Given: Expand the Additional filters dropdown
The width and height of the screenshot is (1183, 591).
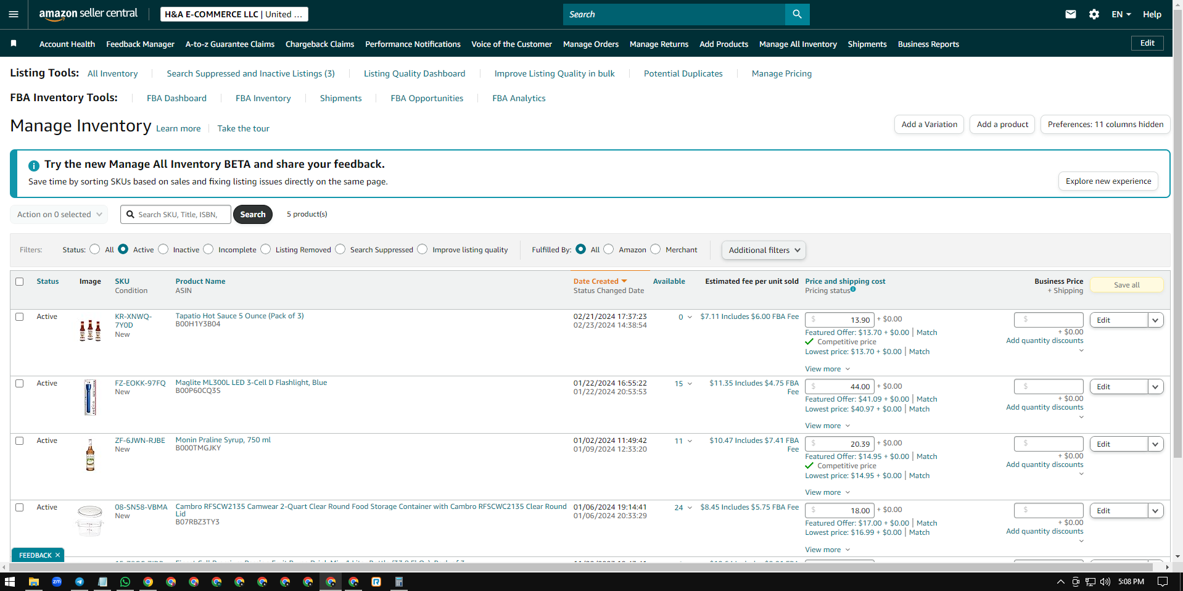Looking at the screenshot, I should coord(764,250).
